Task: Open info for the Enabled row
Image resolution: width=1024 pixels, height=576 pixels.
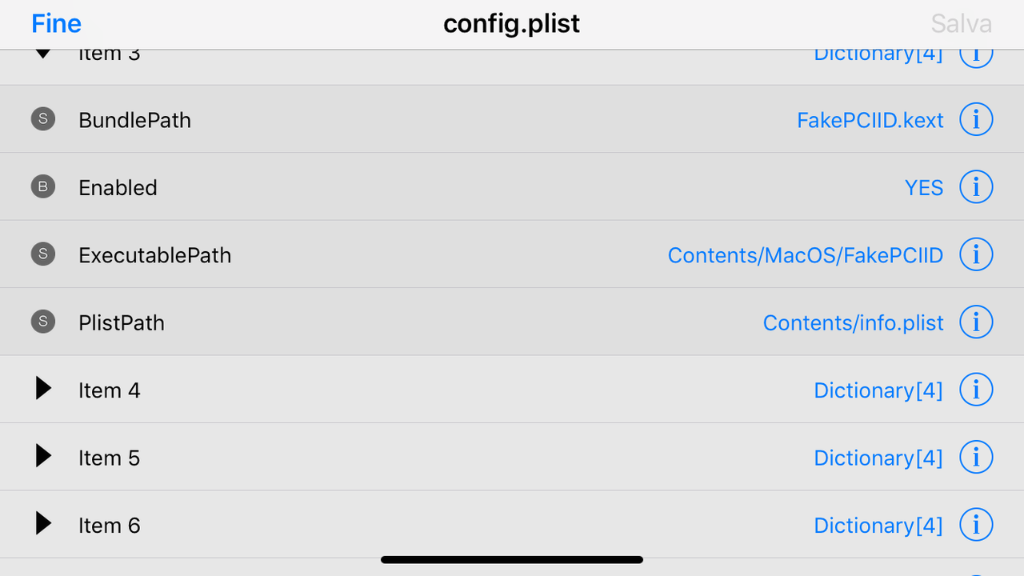Action: pos(975,187)
